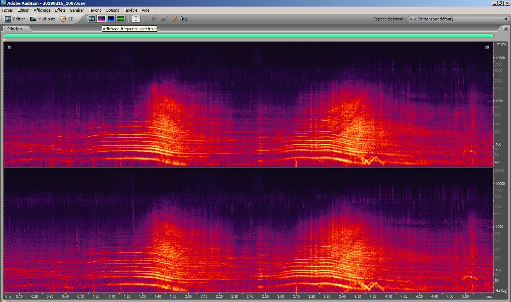Image resolution: width=511 pixels, height=302 pixels.
Task: Open the spectral pan display view
Action: point(111,19)
